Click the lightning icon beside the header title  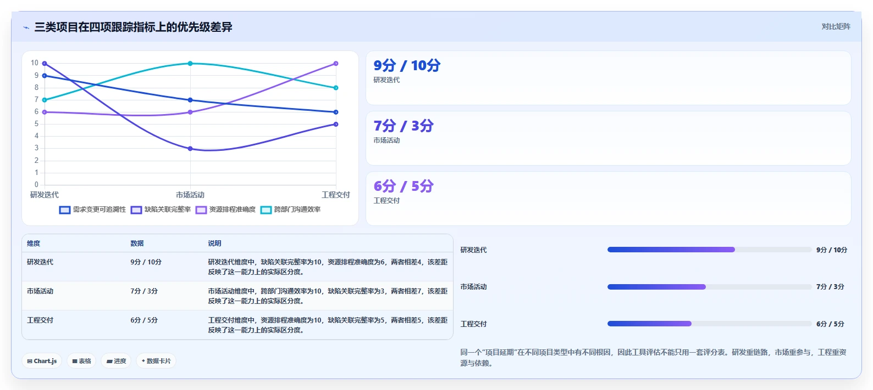pyautogui.click(x=26, y=27)
